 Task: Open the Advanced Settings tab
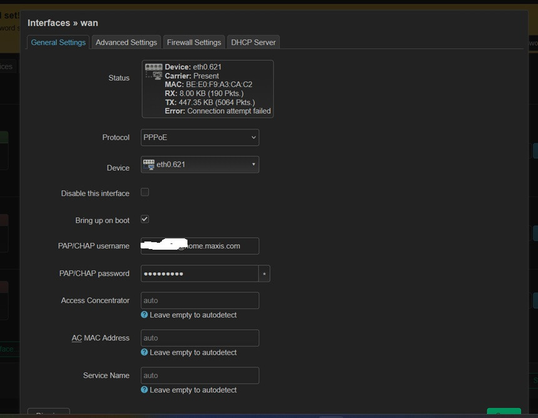[x=126, y=43]
